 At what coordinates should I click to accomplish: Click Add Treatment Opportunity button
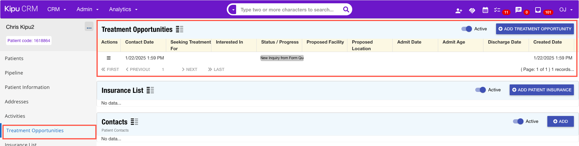[x=535, y=29]
